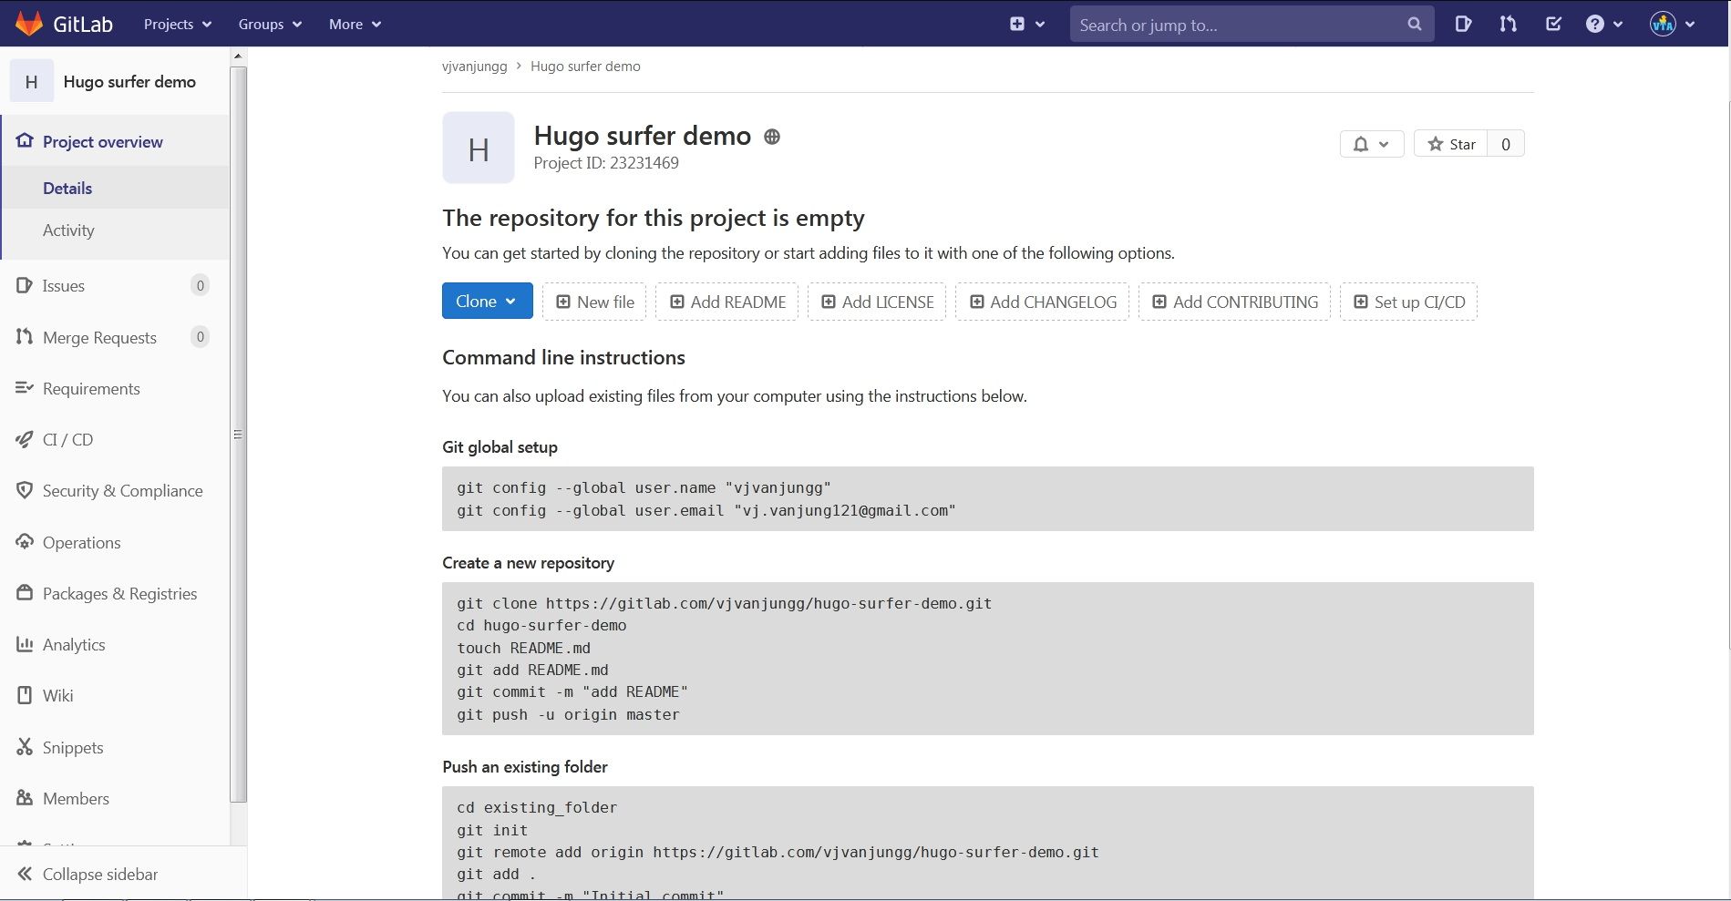
Task: Open Merge Requests sidebar label
Action: tap(99, 337)
